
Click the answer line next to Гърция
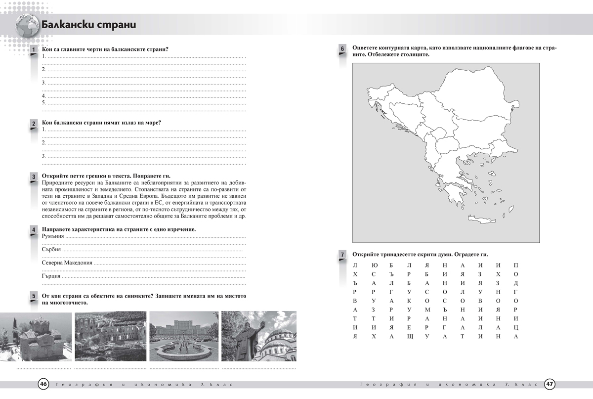click(x=153, y=277)
